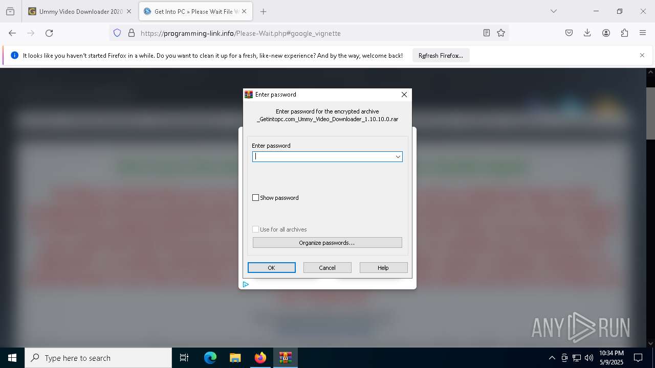Open the password history dropdown arrow

398,157
